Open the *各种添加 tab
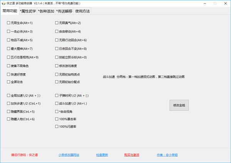Screen dimensions: 231x163 click(46, 11)
